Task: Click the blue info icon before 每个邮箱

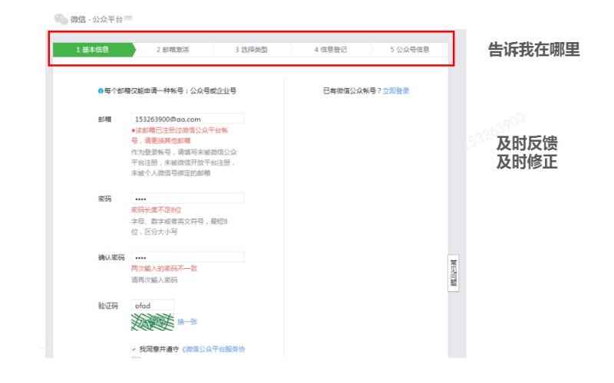Action: pyautogui.click(x=101, y=90)
